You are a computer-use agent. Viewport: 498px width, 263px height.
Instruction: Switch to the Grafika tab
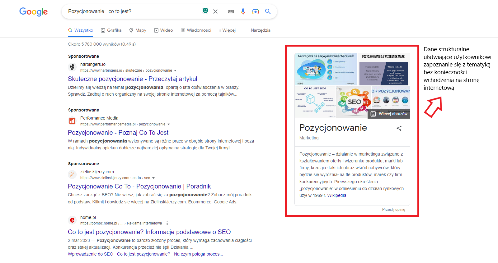[111, 30]
